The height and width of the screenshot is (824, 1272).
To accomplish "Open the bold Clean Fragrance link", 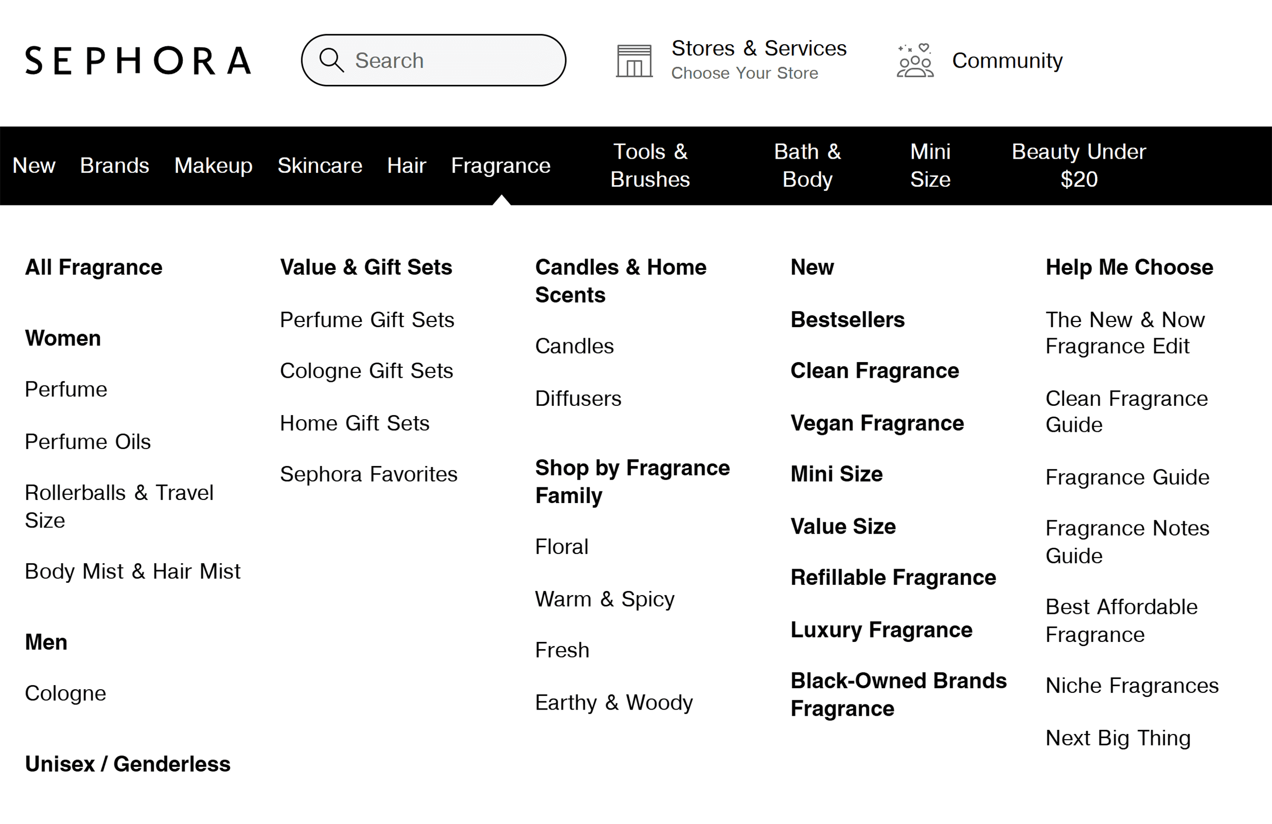I will [x=875, y=371].
